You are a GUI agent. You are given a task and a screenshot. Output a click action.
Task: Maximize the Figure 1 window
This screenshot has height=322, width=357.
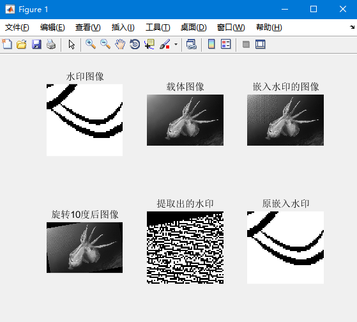(x=314, y=10)
